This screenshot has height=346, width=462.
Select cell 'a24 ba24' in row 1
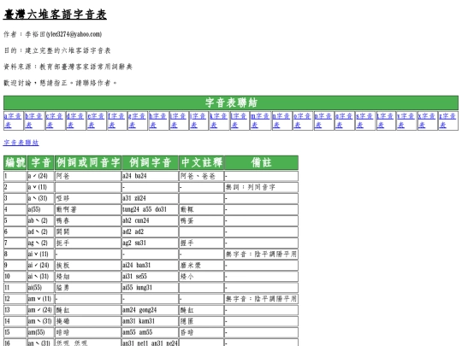[x=150, y=176]
